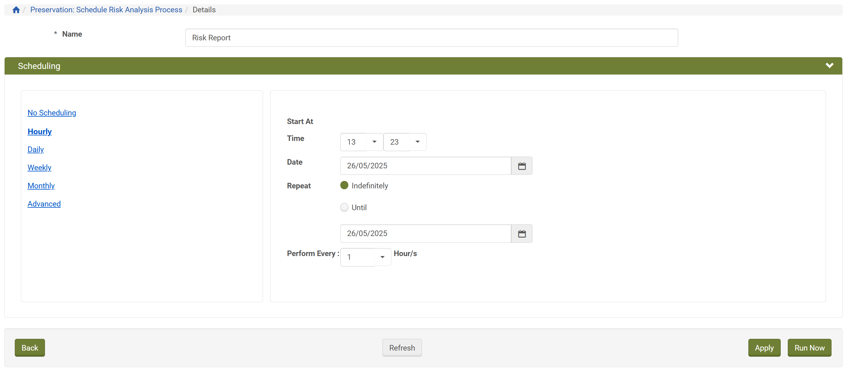Viewport: 846px width, 369px height.
Task: Open the calendar picker next to Date
Action: point(521,166)
